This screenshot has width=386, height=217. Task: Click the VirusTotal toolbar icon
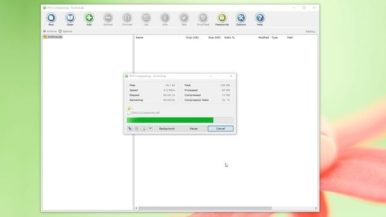click(x=203, y=19)
